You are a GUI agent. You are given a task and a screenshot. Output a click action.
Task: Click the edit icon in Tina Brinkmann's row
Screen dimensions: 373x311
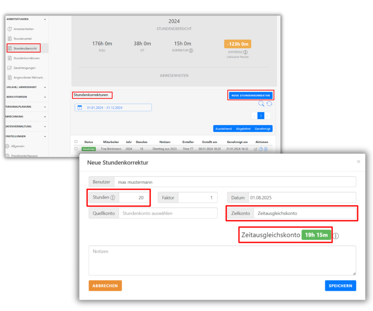256,149
